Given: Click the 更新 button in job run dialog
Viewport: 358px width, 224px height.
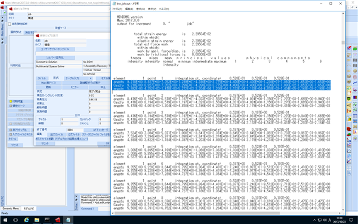Looking at the screenshot, I should point(48,87).
